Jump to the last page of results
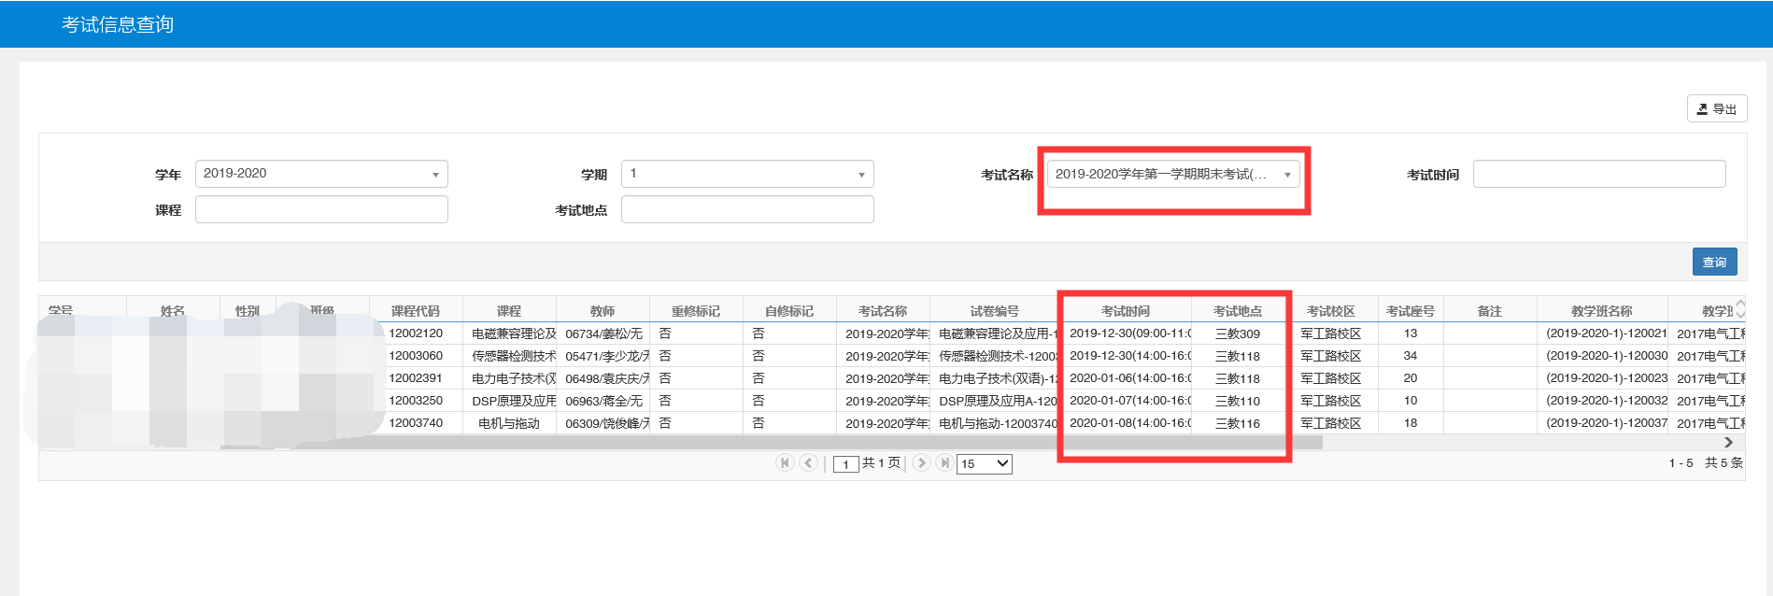The width and height of the screenshot is (1773, 596). (x=944, y=463)
